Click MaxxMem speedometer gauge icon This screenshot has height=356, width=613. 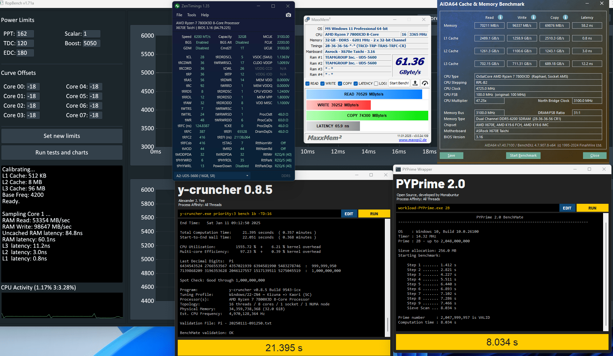click(x=425, y=83)
